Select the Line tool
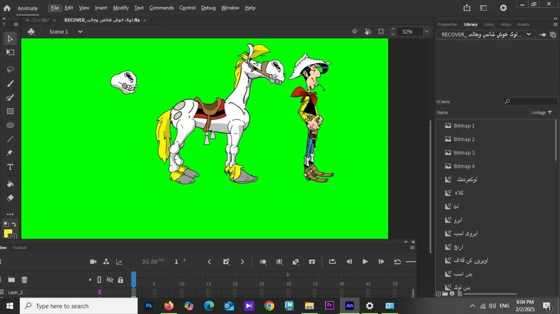560x314 pixels. coord(10,139)
